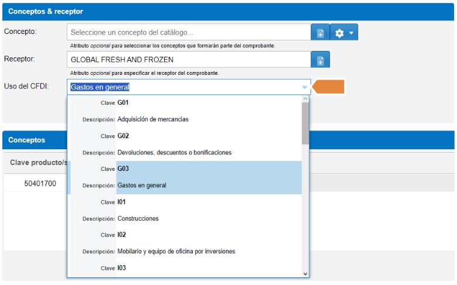457x285 pixels.
Task: Select the I03 key entry
Action: 185,268
